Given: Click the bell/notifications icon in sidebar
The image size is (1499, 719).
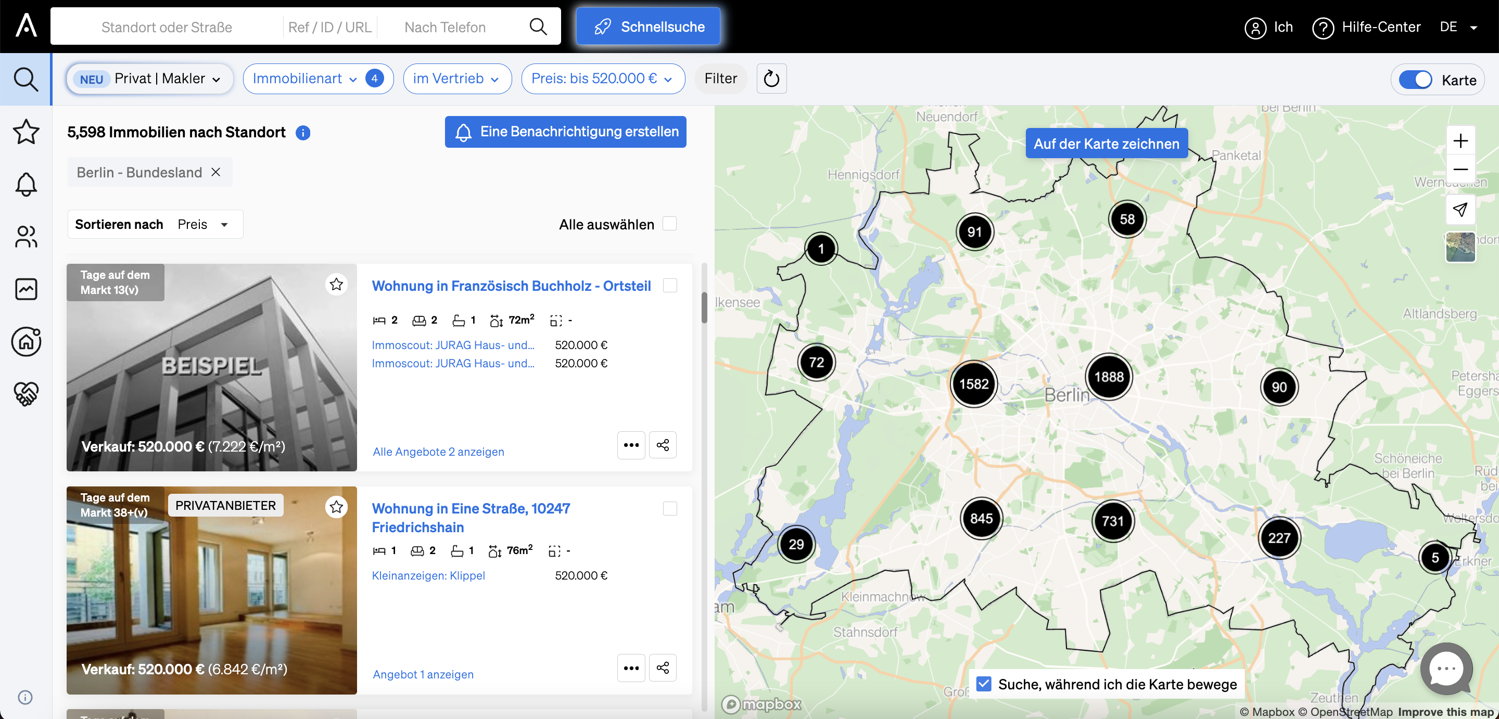Looking at the screenshot, I should click(x=26, y=184).
